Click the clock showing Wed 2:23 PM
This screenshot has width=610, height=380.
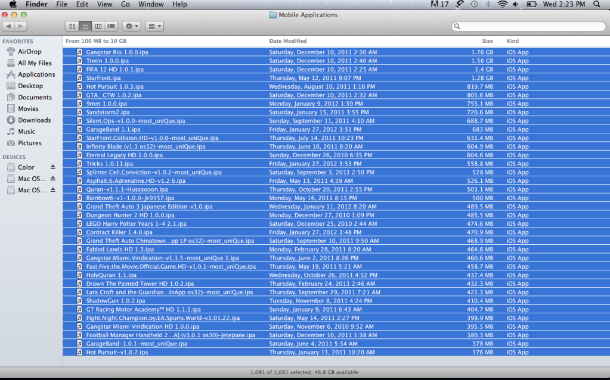[563, 4]
